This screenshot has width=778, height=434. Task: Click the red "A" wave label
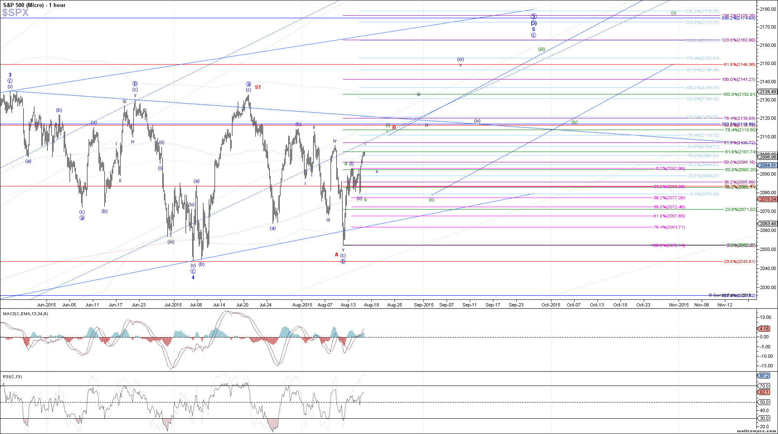point(336,255)
